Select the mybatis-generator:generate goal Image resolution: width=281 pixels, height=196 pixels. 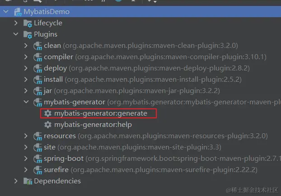tap(101, 113)
